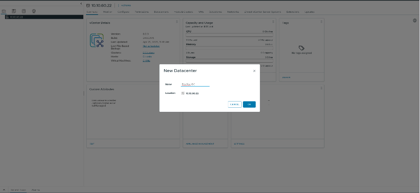
Task: Collapse the left navigation panel arrow
Action: coord(81,3)
